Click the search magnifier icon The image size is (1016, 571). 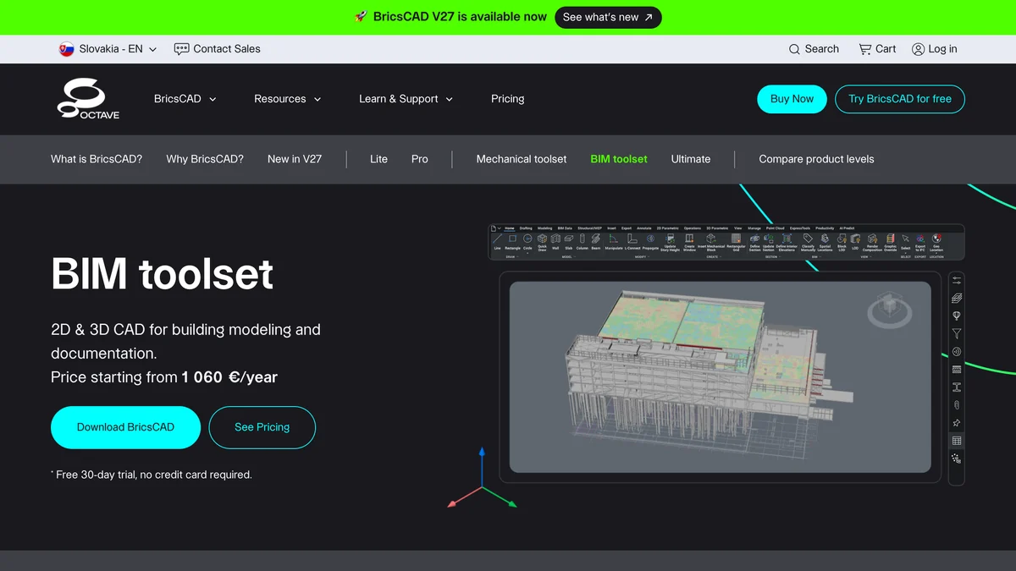794,49
